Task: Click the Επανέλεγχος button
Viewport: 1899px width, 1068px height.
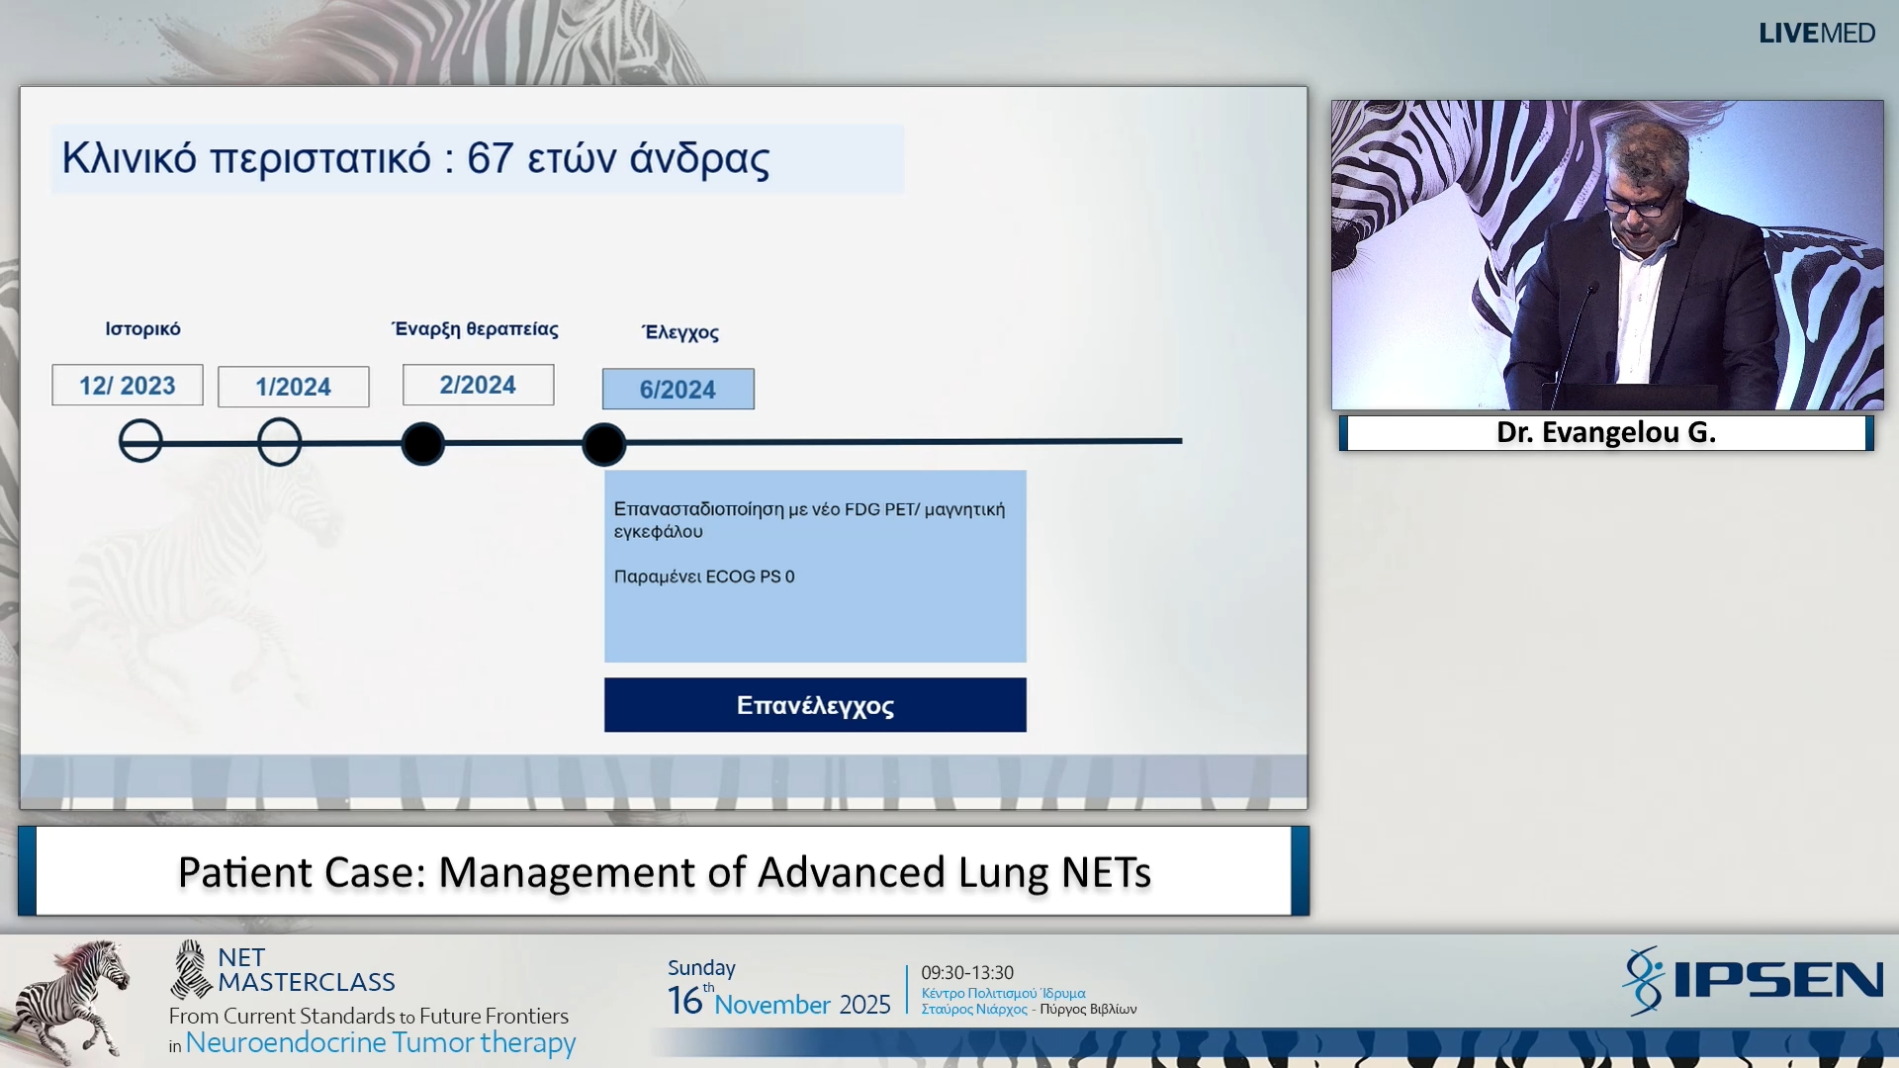Action: [x=815, y=705]
